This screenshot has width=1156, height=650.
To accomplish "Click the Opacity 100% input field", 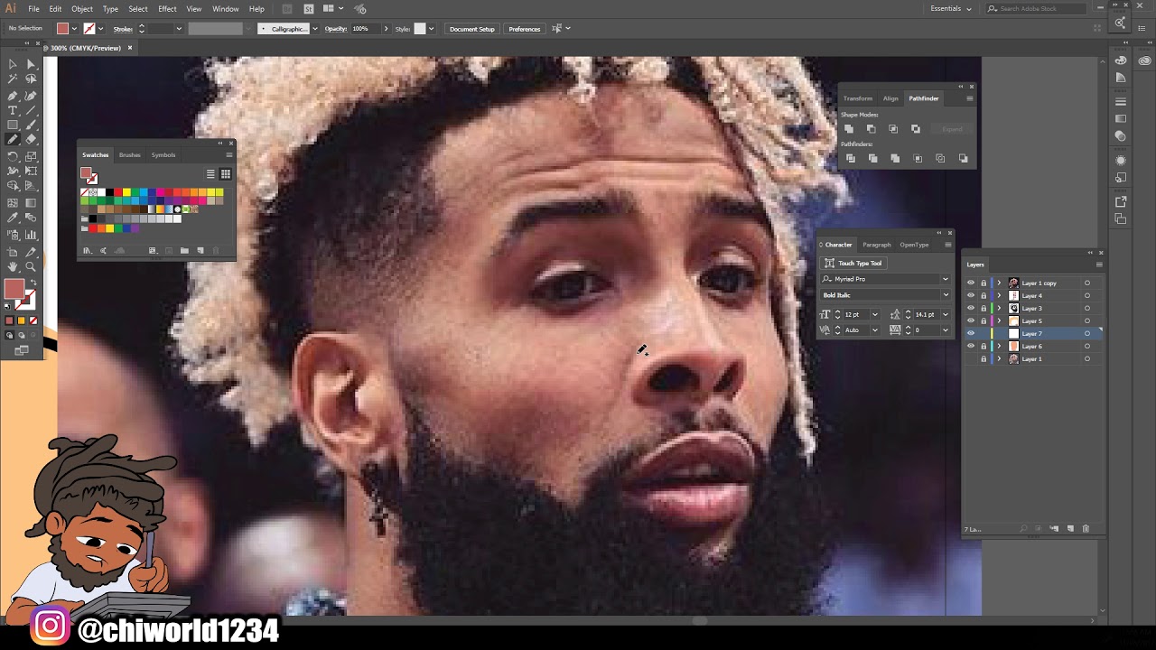I will (x=365, y=29).
